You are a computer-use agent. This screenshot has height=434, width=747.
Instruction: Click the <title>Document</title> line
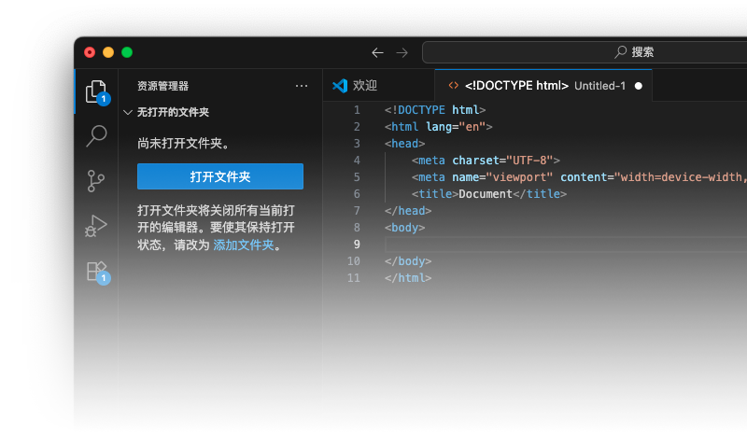(x=489, y=194)
